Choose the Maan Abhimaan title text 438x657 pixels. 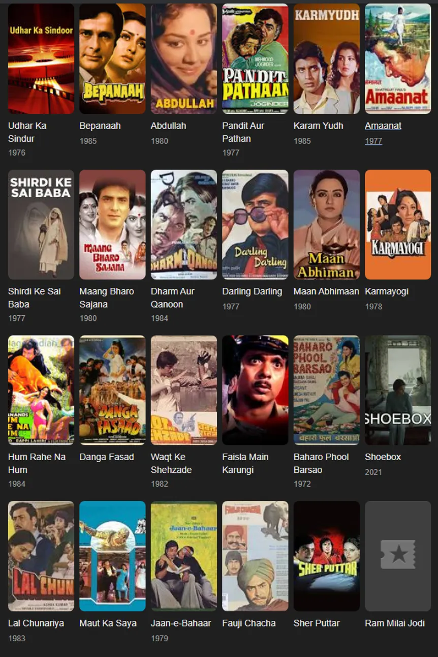326,291
